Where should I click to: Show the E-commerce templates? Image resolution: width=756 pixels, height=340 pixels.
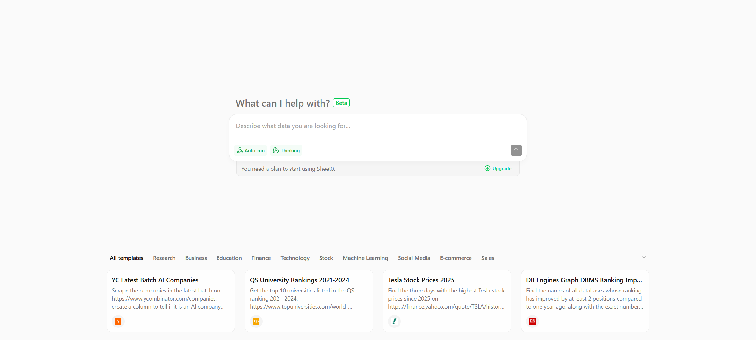[456, 258]
